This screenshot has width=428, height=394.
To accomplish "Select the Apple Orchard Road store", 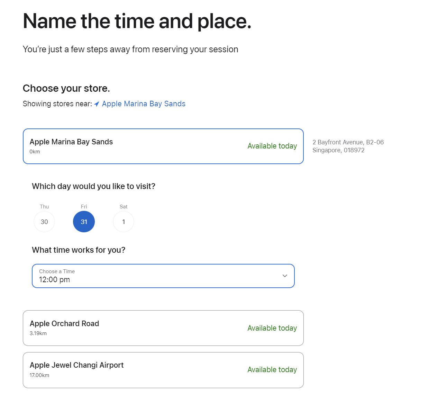I will pos(163,328).
